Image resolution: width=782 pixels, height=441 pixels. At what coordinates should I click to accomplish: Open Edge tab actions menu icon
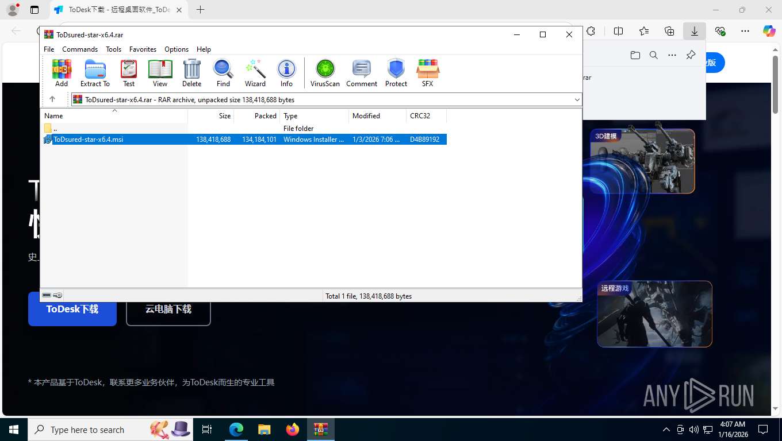click(34, 10)
